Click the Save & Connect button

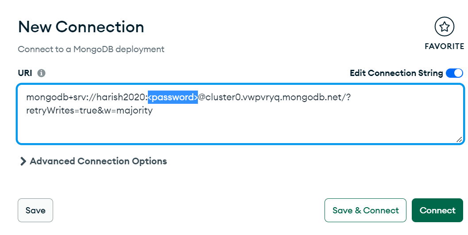pyautogui.click(x=365, y=210)
